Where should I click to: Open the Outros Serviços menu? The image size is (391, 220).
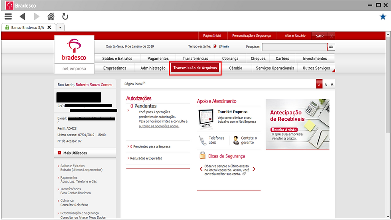click(316, 68)
